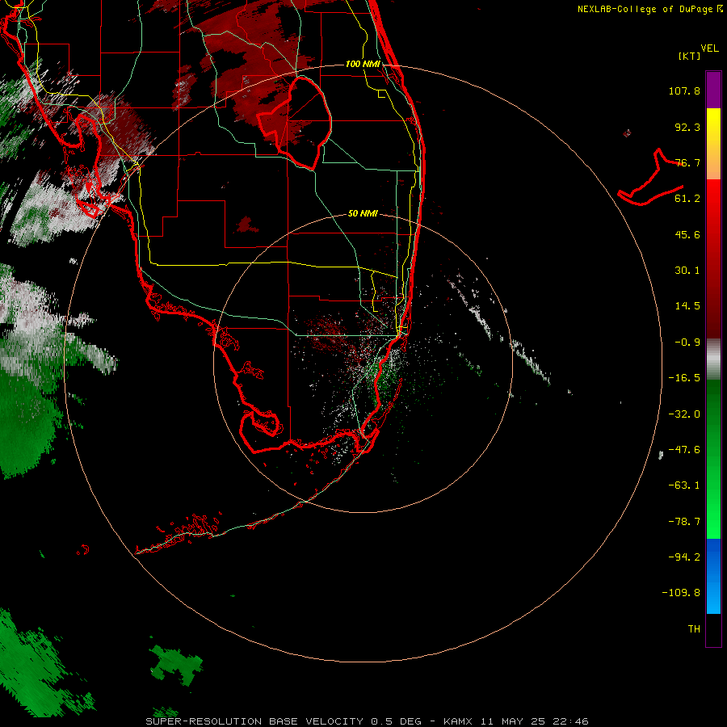Click the -32.0 velocity scale value

[684, 414]
